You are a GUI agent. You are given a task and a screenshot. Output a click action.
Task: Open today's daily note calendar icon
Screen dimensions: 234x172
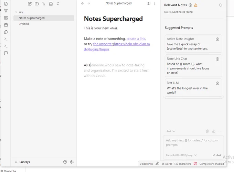pos(6,25)
